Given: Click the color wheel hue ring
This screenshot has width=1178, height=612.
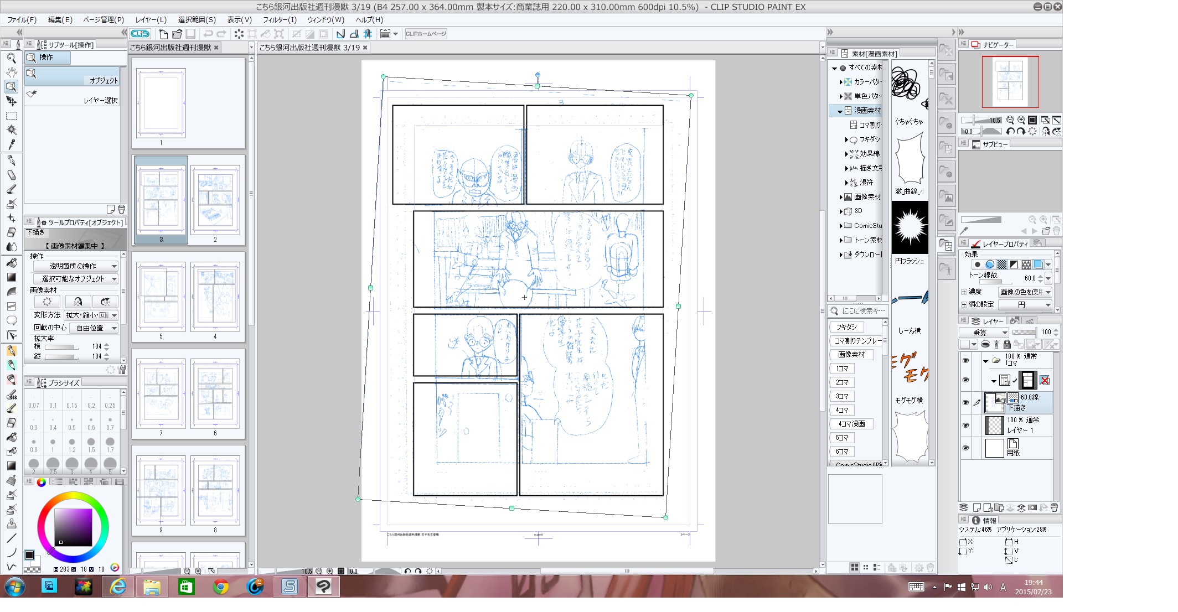Looking at the screenshot, I should pos(73,495).
